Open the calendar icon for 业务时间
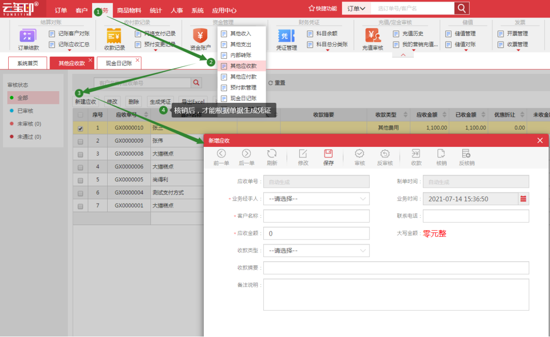 [x=523, y=199]
